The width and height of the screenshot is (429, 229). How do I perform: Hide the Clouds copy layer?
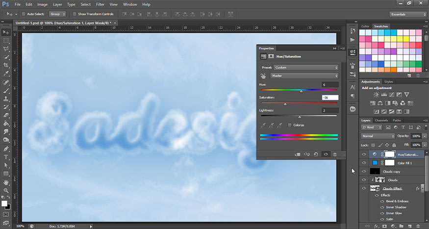coord(364,171)
